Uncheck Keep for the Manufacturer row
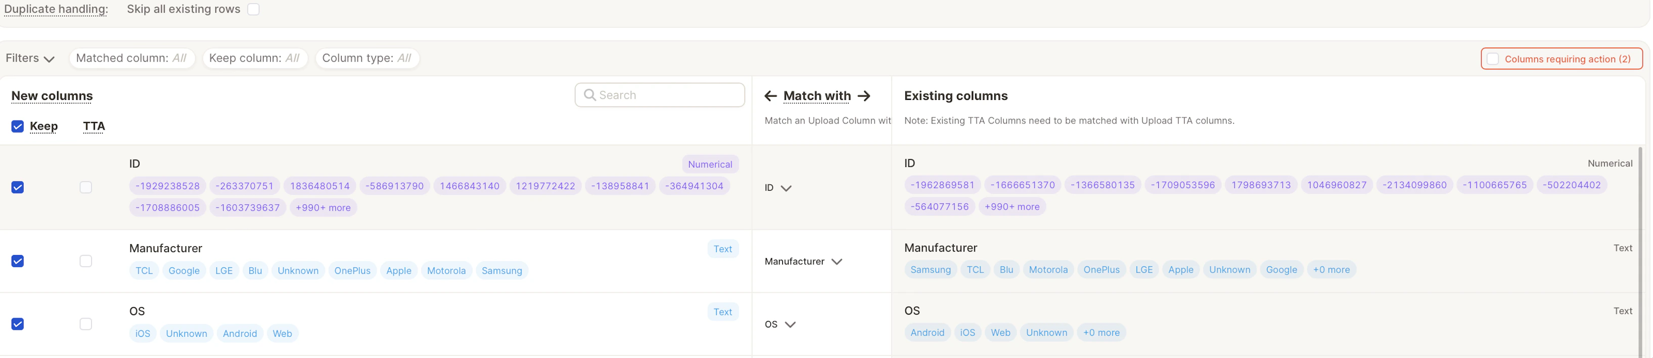Image resolution: width=1653 pixels, height=358 pixels. [x=18, y=261]
